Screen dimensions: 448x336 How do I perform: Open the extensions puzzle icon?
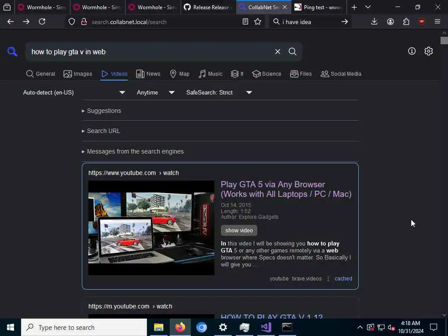[406, 21]
